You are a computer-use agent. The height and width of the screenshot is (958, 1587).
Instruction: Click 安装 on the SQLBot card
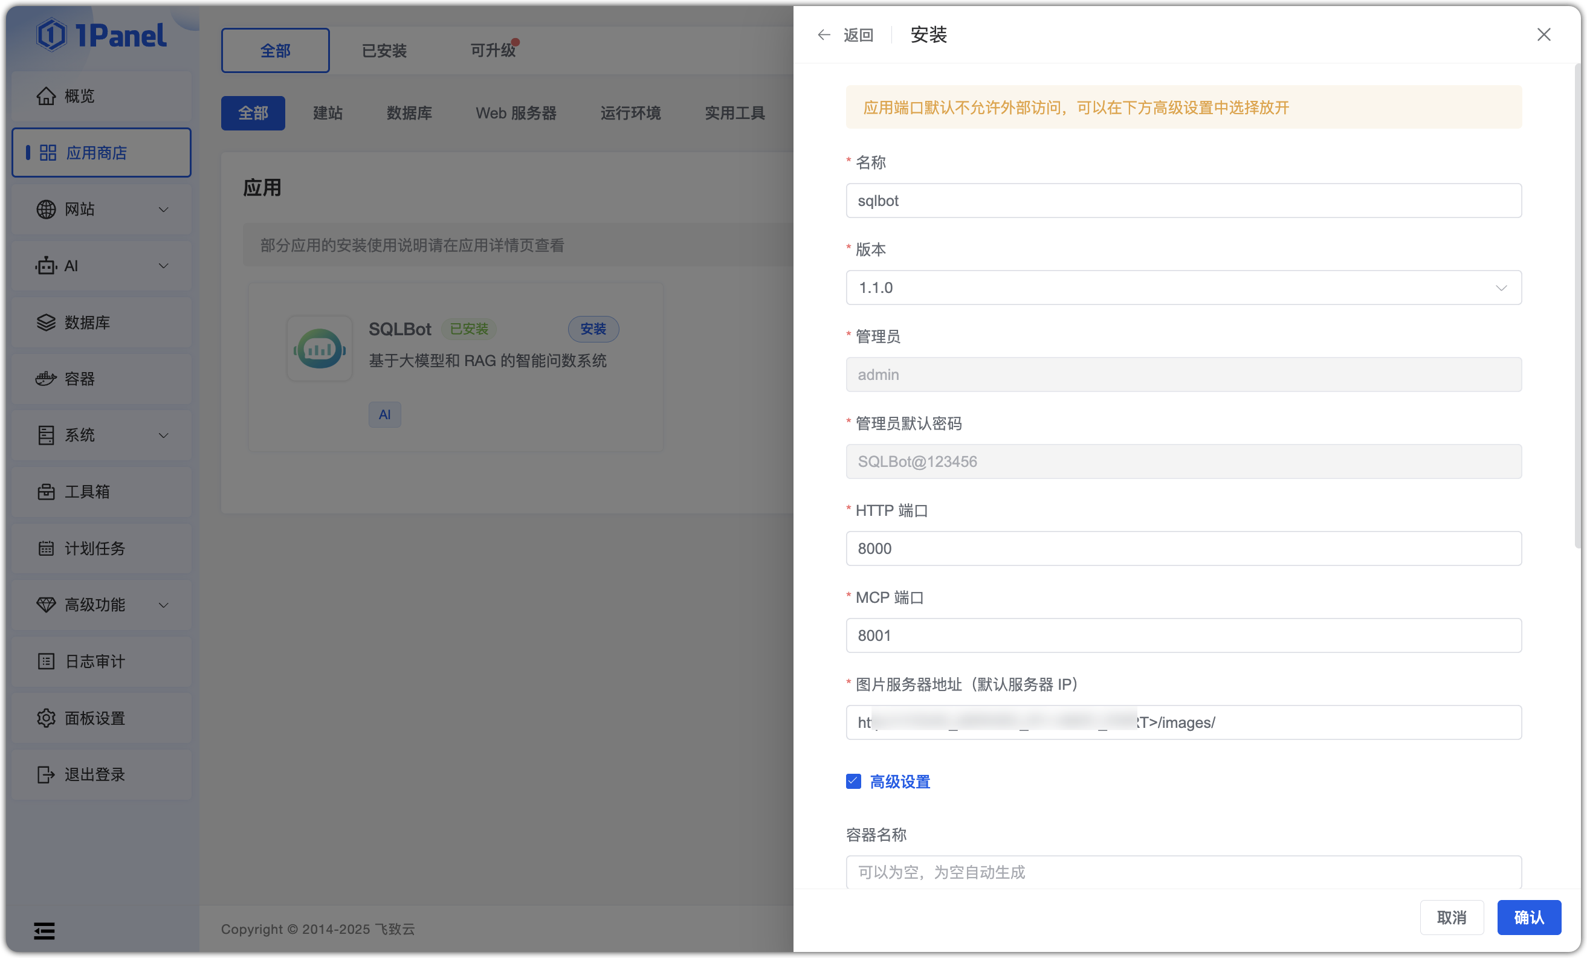coord(593,329)
